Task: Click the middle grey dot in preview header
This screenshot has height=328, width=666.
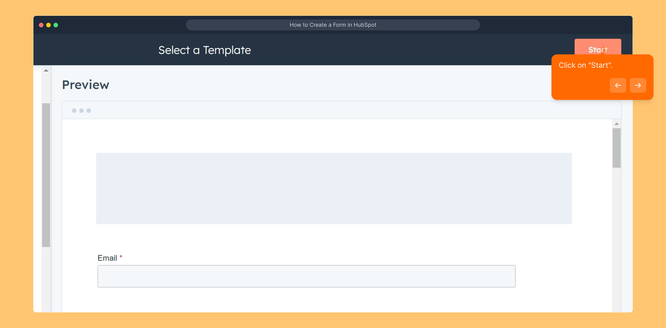Action: click(81, 111)
